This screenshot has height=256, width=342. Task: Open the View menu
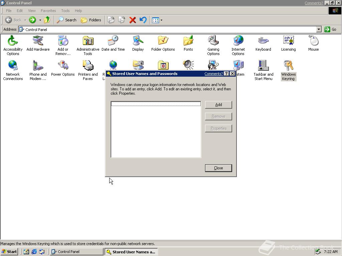point(32,11)
